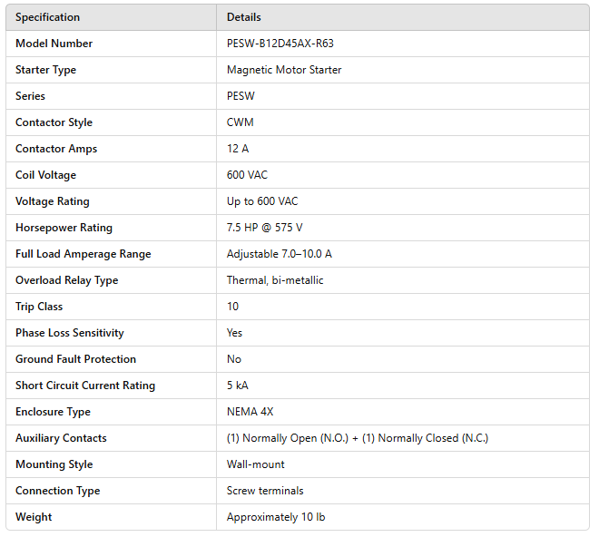Click the Phase Loss Sensitivity label
Viewport: 599px width, 537px height.
70,333
